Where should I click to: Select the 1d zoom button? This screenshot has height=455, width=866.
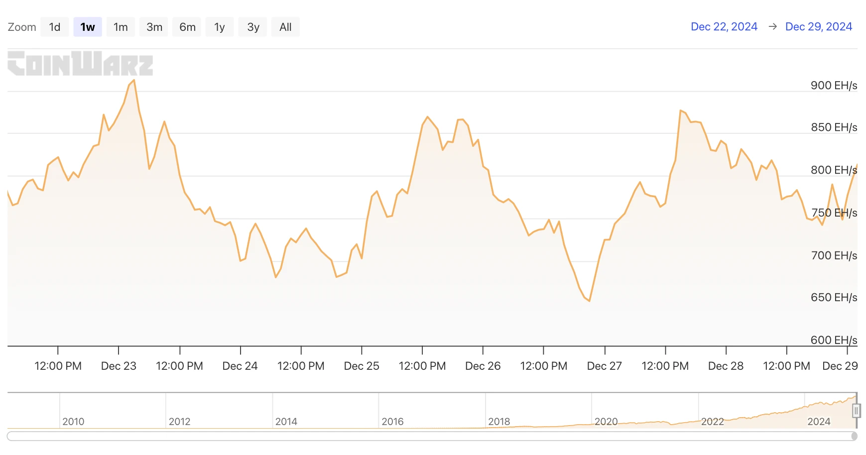pyautogui.click(x=55, y=27)
